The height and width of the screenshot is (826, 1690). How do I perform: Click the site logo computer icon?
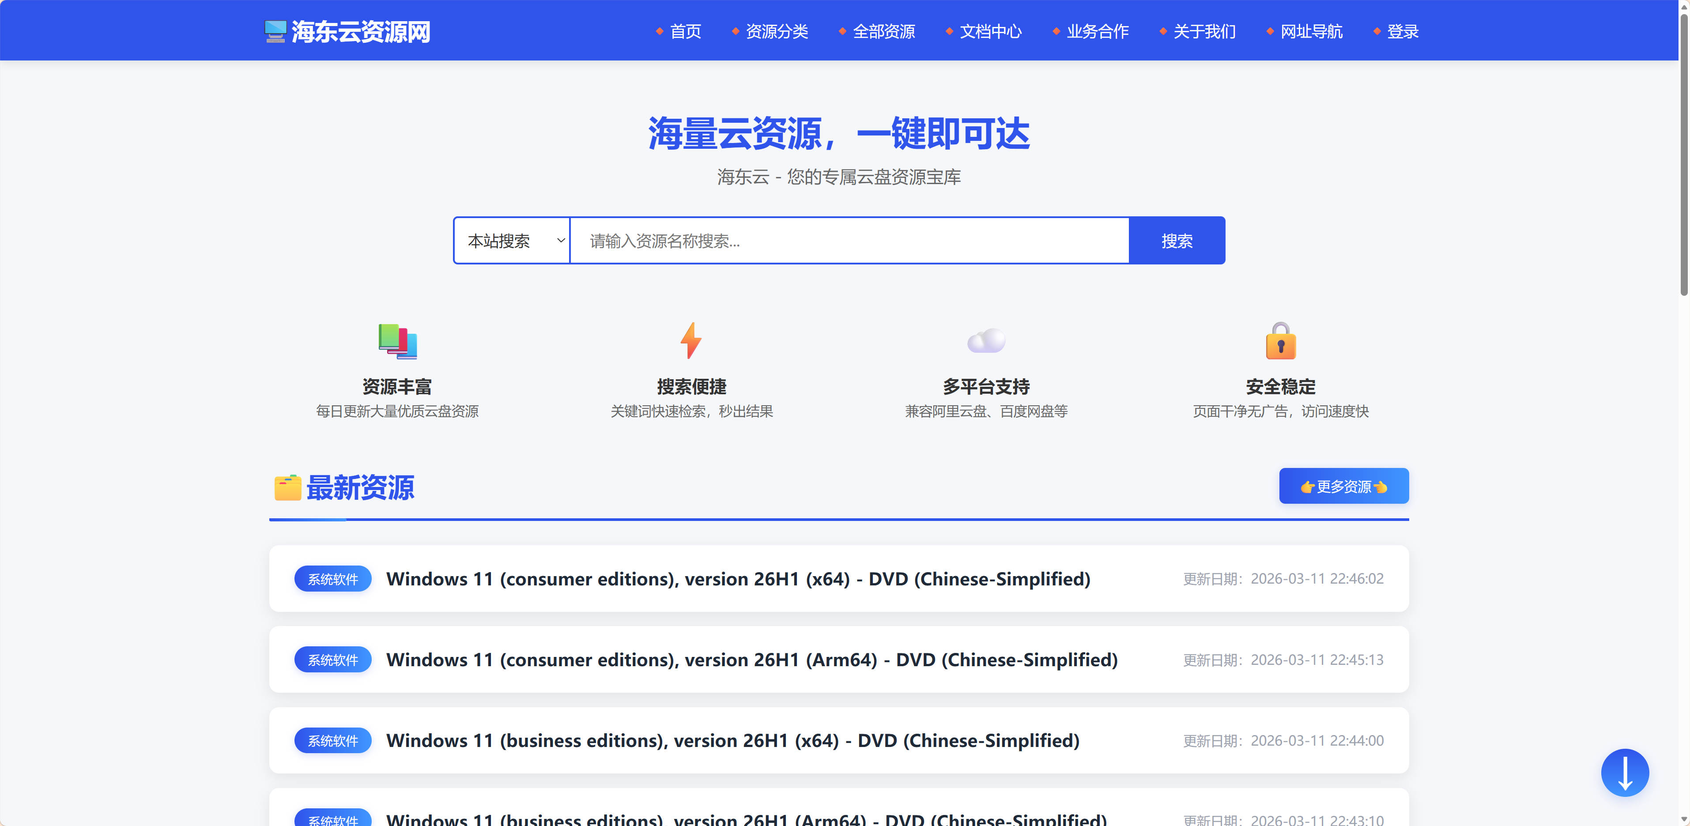coord(275,31)
